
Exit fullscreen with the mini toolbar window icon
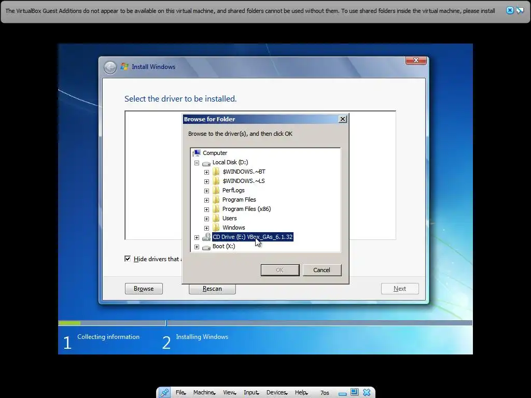click(x=354, y=392)
